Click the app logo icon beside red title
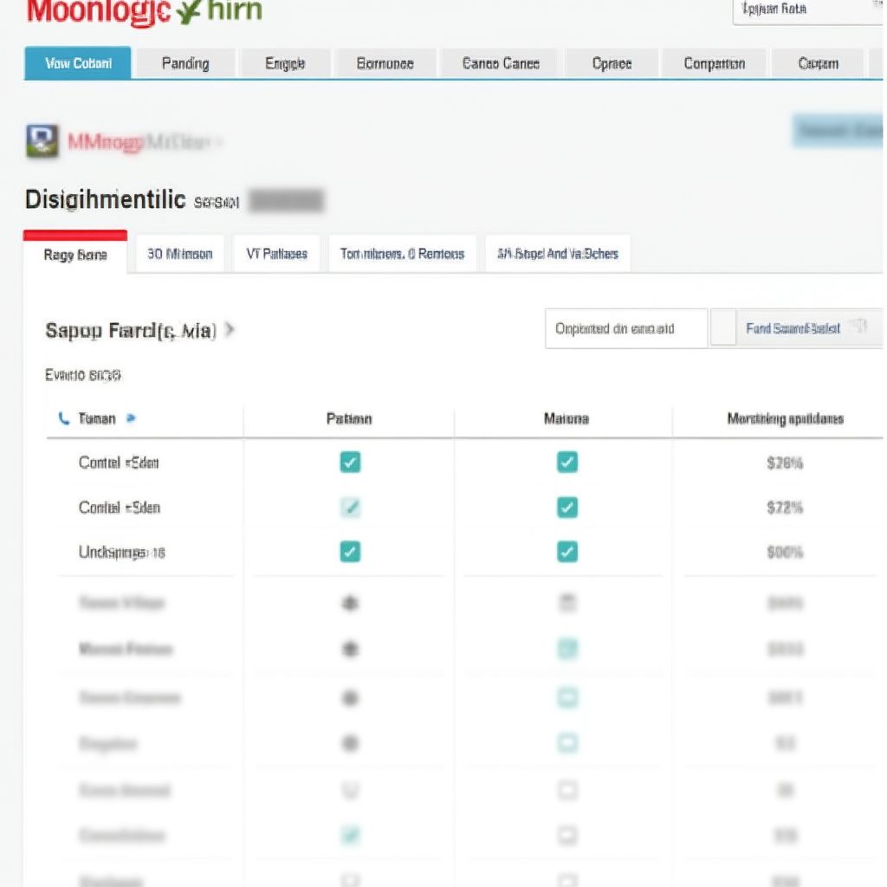This screenshot has height=887, width=887. 42,140
